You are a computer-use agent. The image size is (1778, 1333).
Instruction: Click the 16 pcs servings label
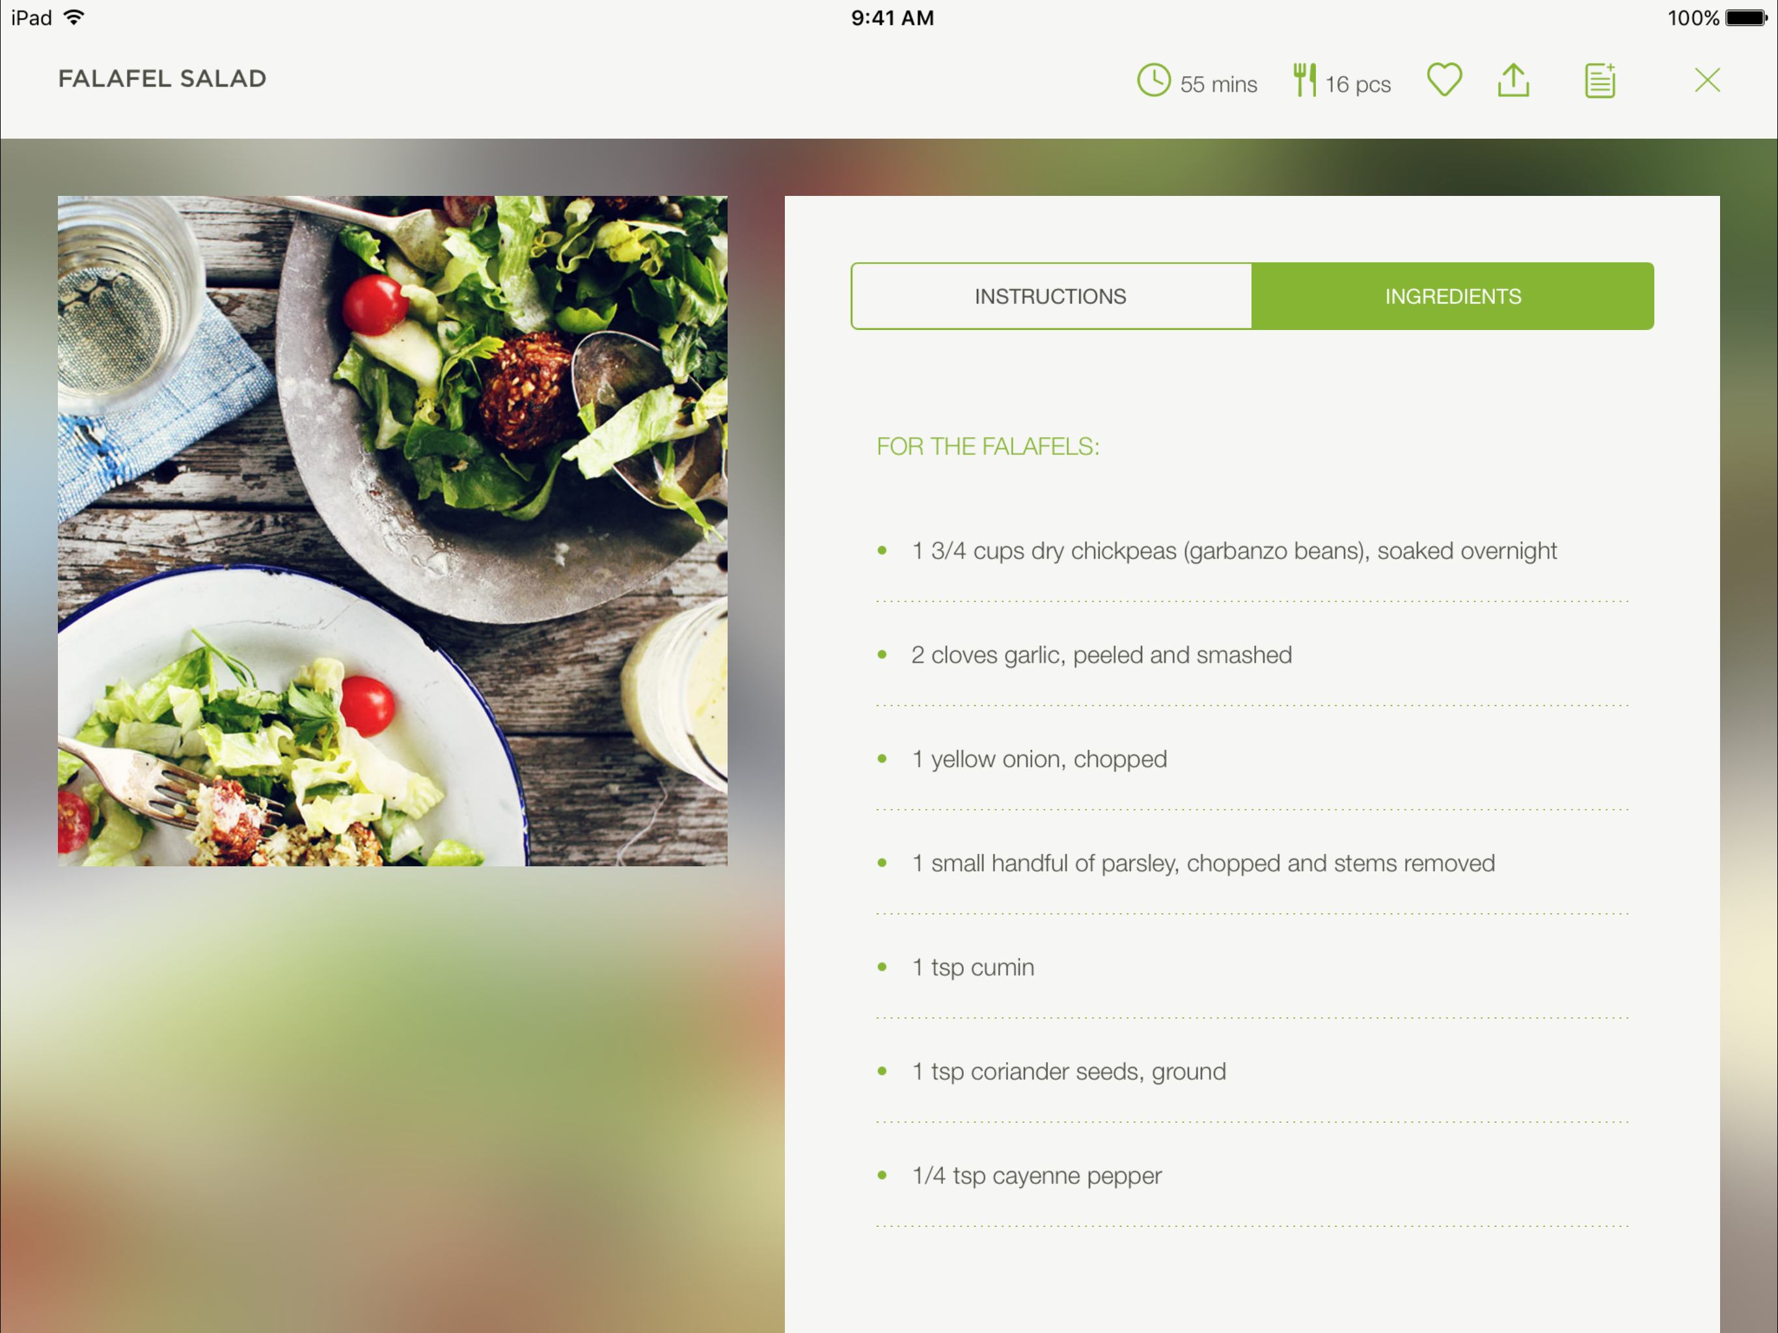tap(1358, 85)
